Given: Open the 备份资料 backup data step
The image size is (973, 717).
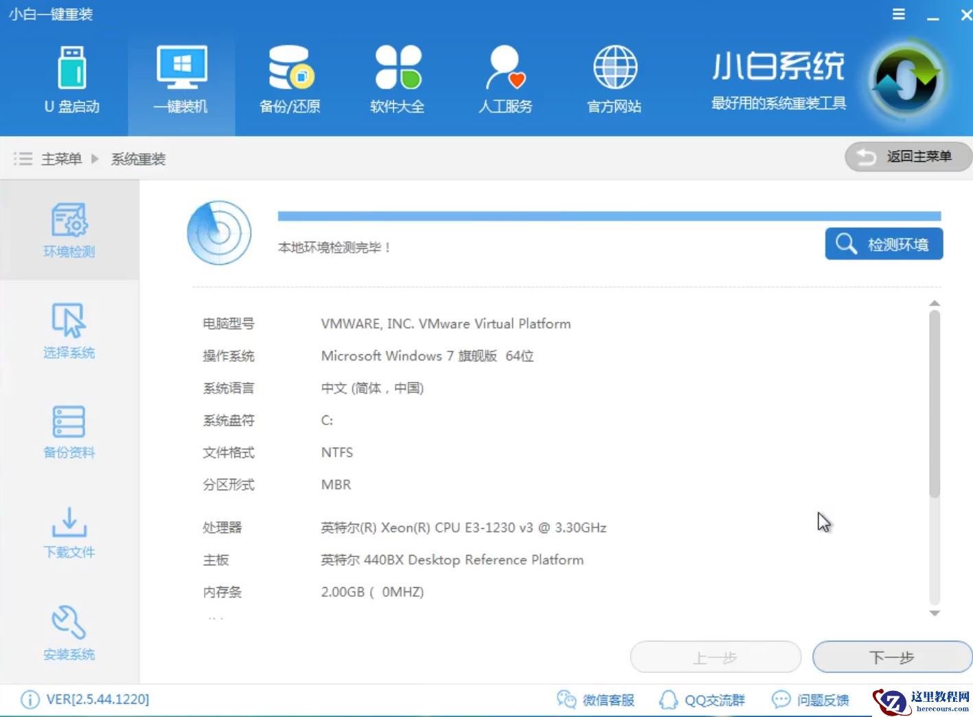Looking at the screenshot, I should (x=68, y=431).
